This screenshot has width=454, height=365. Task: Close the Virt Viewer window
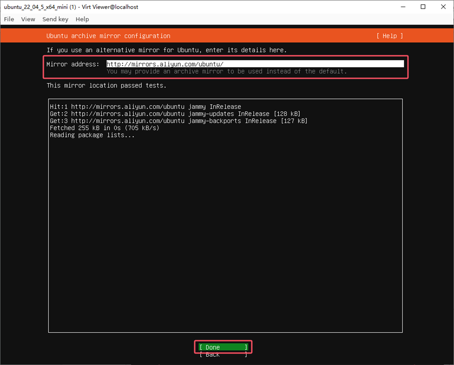tap(443, 7)
